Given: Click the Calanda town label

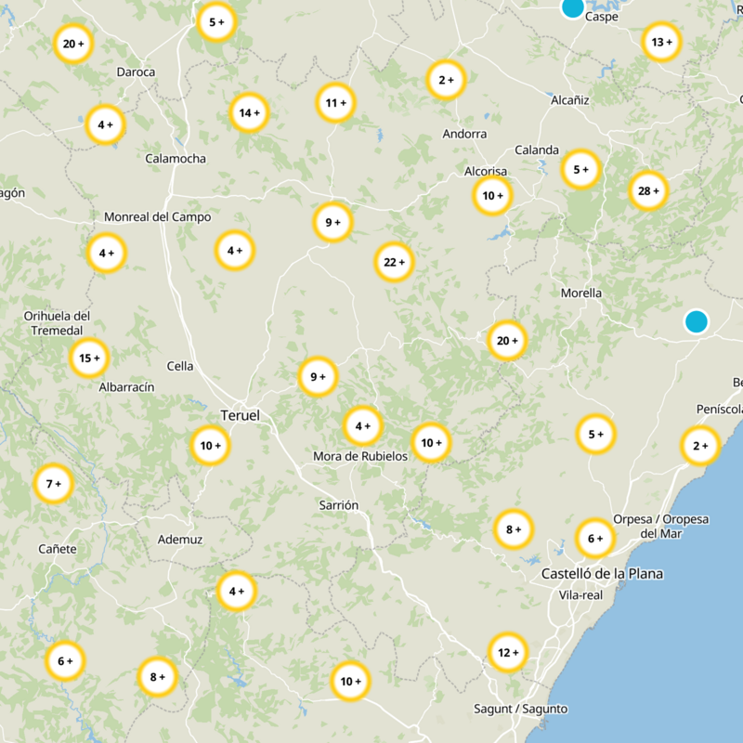Looking at the screenshot, I should coord(537,150).
